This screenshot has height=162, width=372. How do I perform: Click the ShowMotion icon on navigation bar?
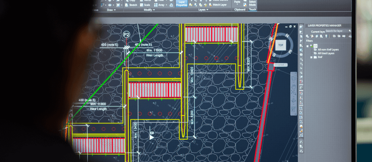(293, 109)
